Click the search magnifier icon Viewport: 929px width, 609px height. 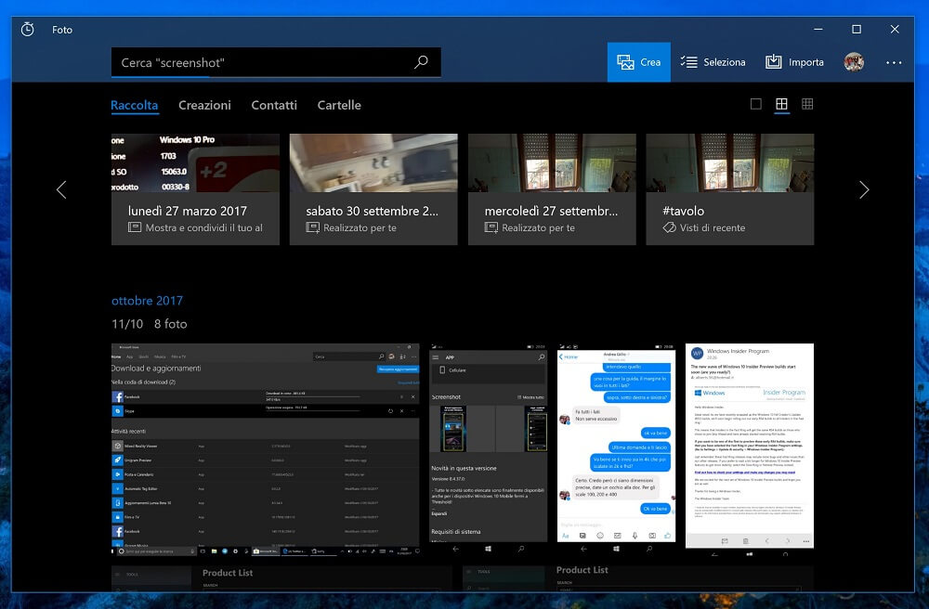[421, 62]
